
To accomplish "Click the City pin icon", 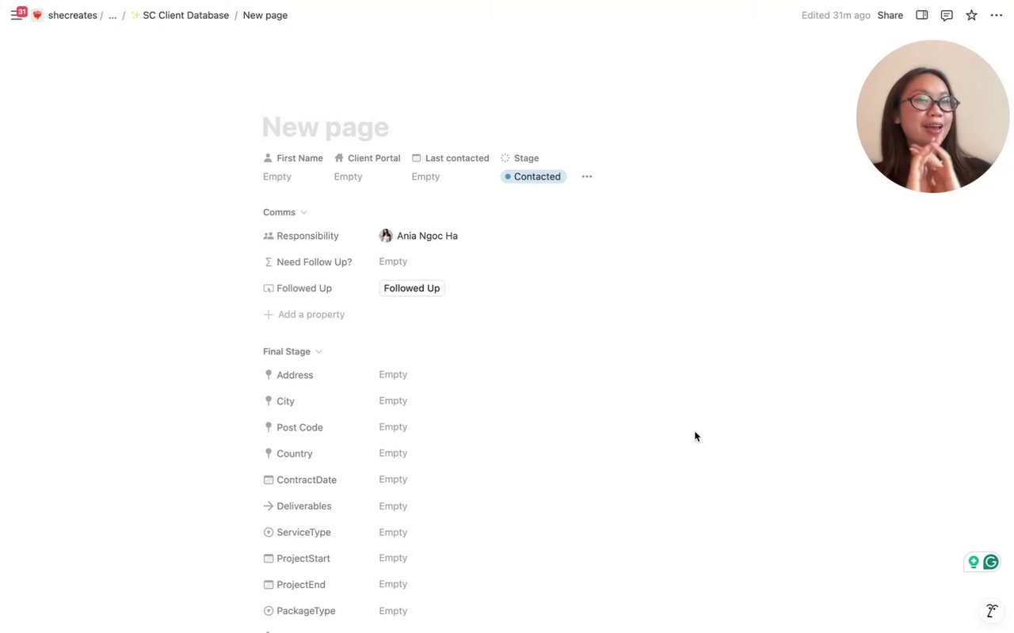I will click(269, 401).
